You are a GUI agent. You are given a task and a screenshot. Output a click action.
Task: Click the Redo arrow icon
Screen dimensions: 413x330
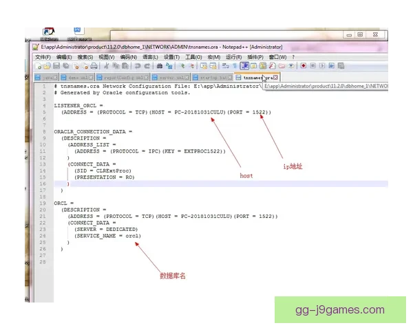[147, 66]
